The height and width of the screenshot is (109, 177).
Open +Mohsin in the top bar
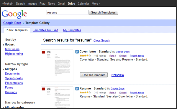(x=8, y=4)
